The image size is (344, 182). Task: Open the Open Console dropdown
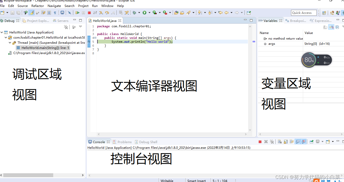pos(333,141)
